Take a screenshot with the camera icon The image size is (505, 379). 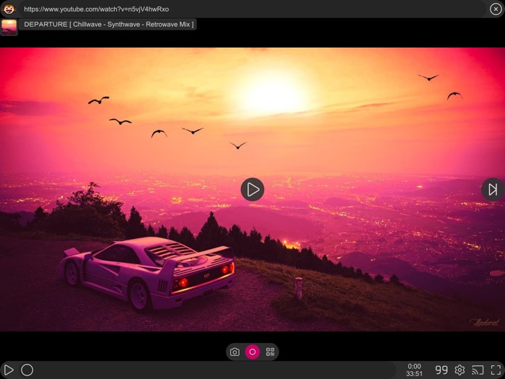234,352
